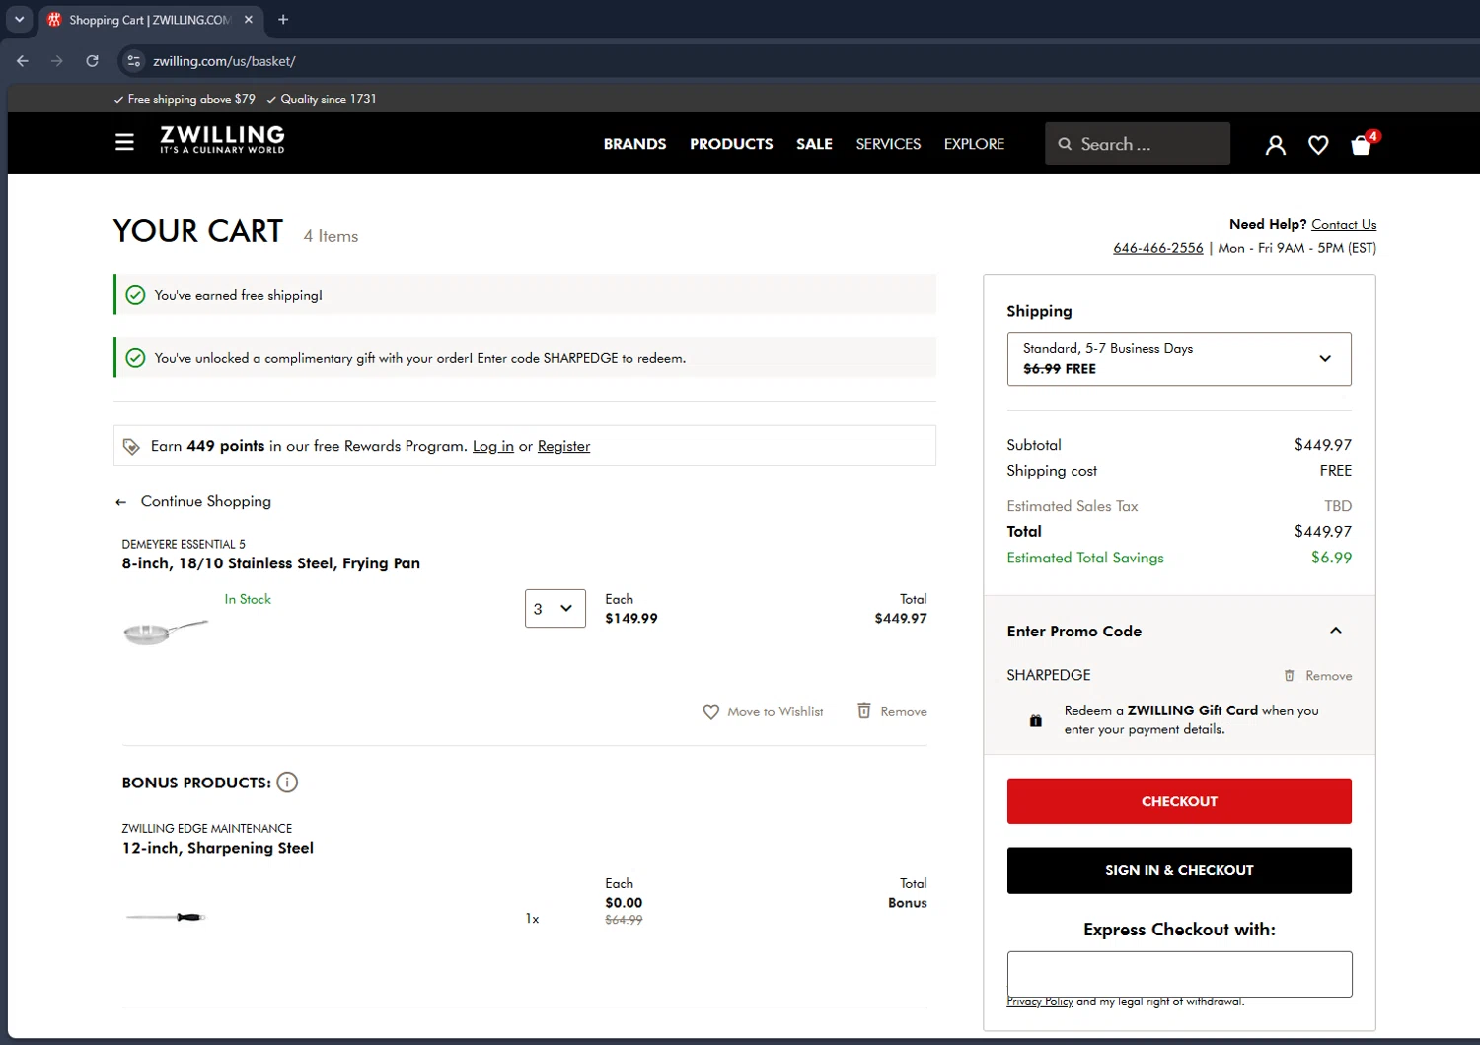
Task: Click the Estimated Total Savings label
Action: (x=1085, y=558)
